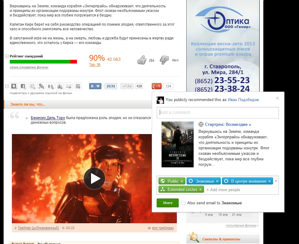Screen dimensions: 299x244
Task: Click the profile avatar in share popup
Action: click(x=160, y=100)
